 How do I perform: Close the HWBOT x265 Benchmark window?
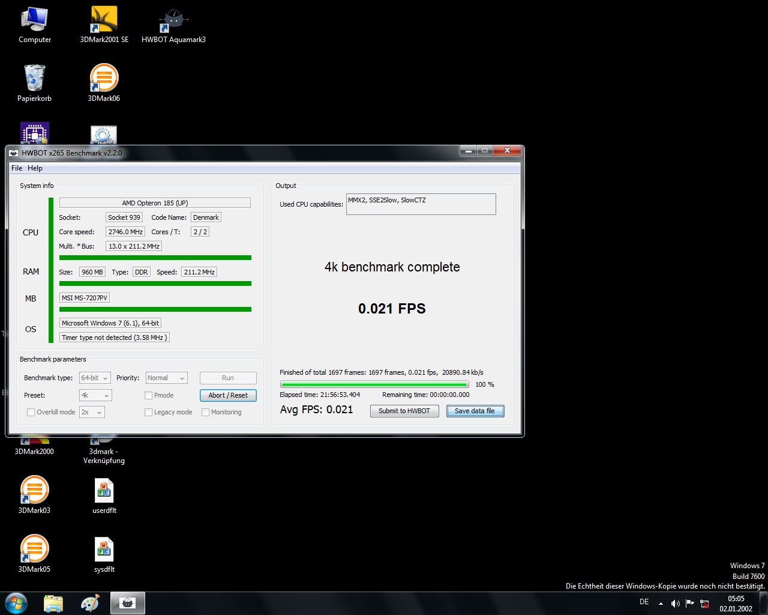coord(507,151)
